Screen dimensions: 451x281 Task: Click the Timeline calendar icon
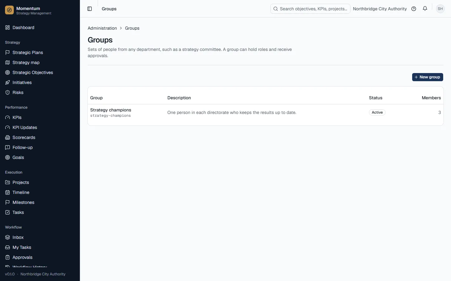pyautogui.click(x=8, y=192)
